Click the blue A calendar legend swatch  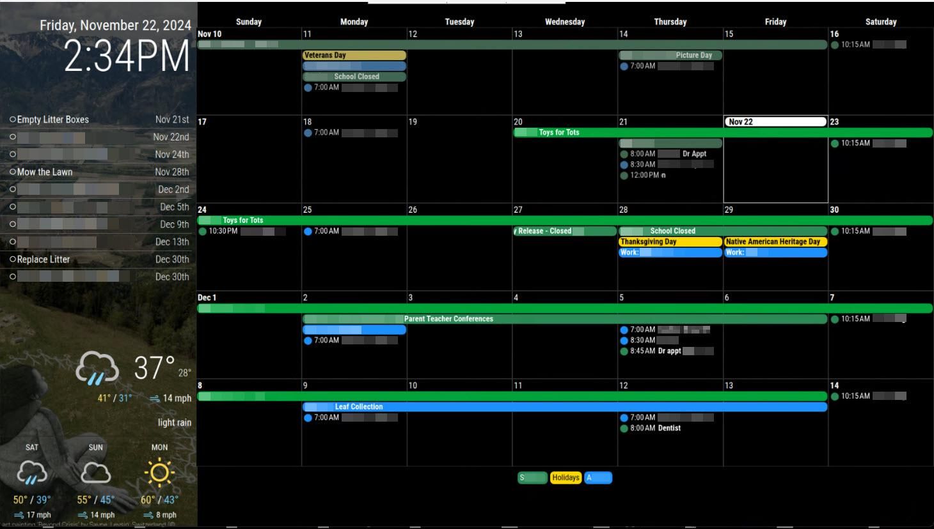598,478
